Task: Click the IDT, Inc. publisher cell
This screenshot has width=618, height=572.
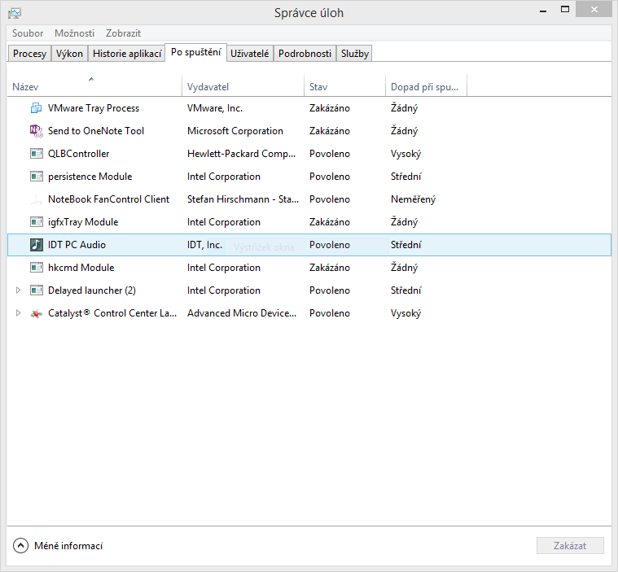Action: [x=204, y=245]
